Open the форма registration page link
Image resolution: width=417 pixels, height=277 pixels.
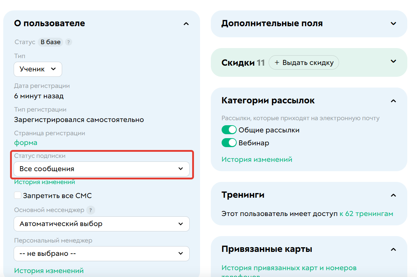[26, 142]
